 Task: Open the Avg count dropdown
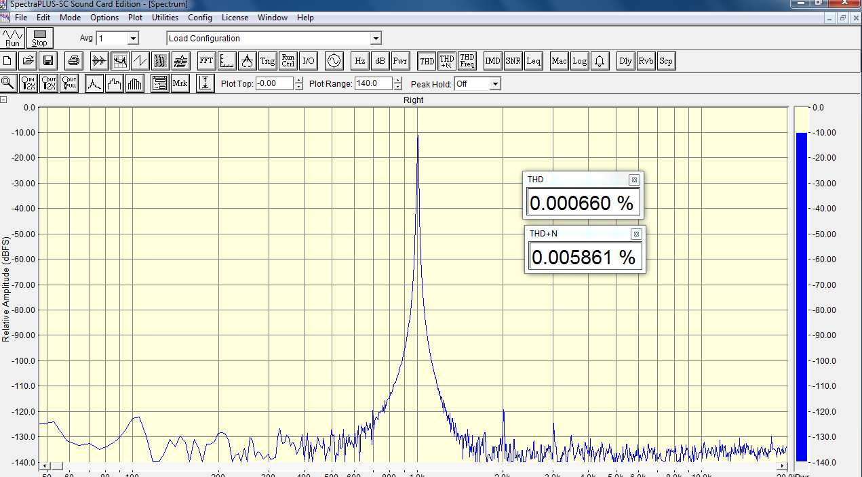(133, 39)
